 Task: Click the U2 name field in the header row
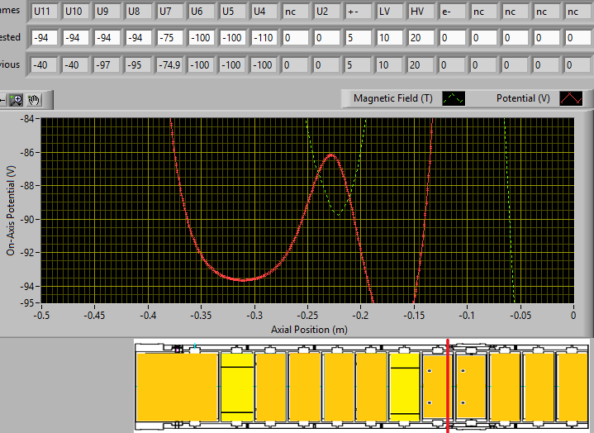[326, 12]
